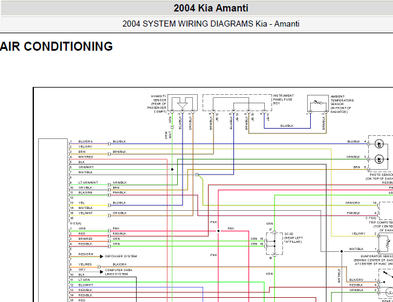This screenshot has height=302, width=393.
Task: Click the lower photo sensor diode symbol
Action: coord(379,159)
